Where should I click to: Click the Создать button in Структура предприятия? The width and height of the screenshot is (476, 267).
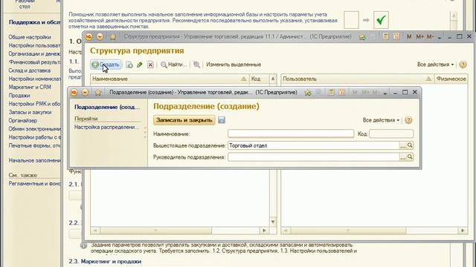[x=106, y=65]
